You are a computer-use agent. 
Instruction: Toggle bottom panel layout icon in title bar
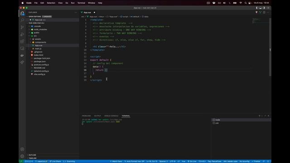click(261, 8)
